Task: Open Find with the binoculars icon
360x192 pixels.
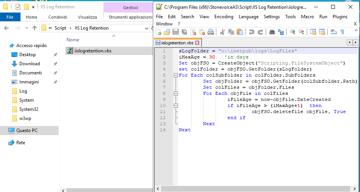Action: 272,32
